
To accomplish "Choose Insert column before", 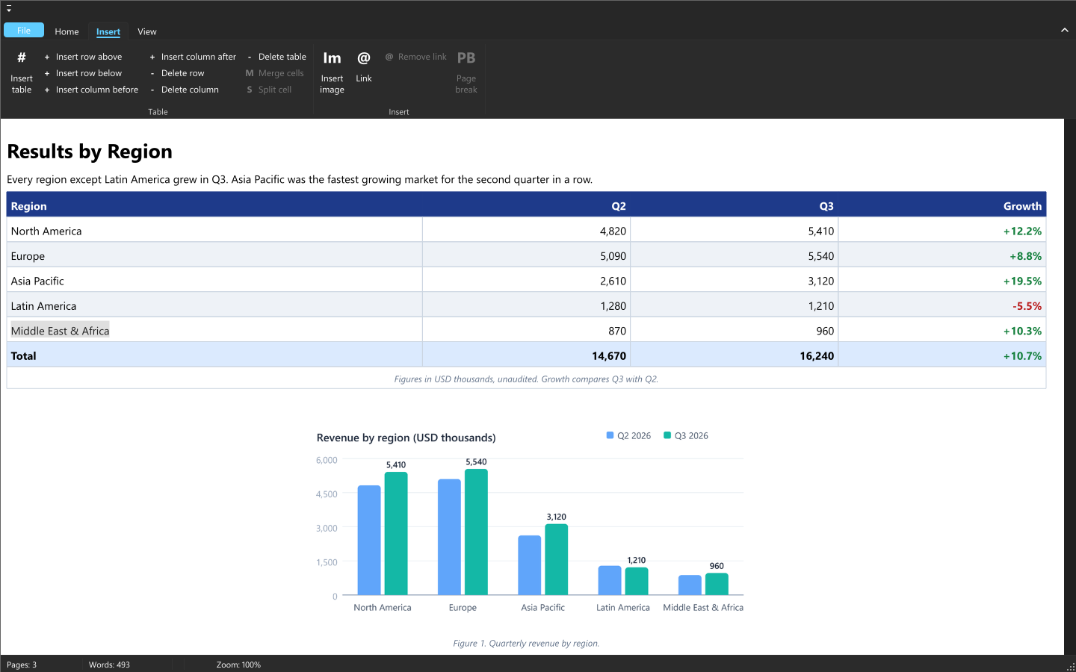I will tap(91, 90).
